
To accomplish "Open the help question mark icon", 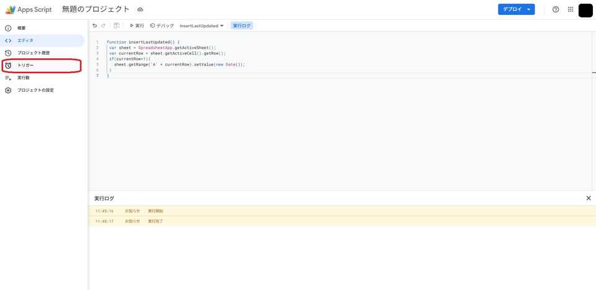I will click(x=556, y=10).
